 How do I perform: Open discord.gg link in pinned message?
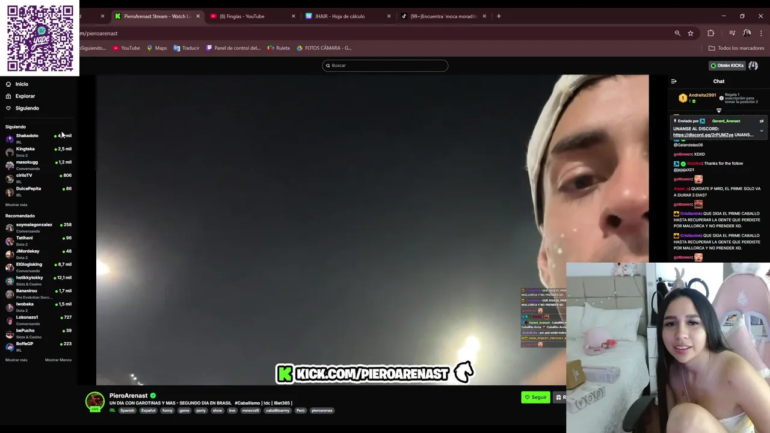(703, 135)
